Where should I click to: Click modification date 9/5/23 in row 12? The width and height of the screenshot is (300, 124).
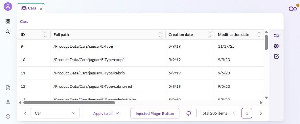224,86
